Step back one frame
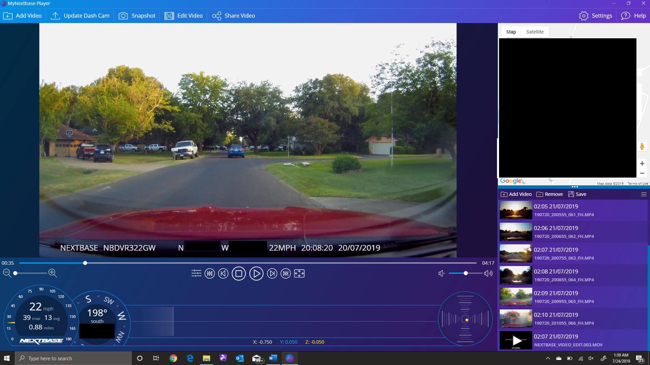Viewport: 650px width, 365px height. point(223,273)
